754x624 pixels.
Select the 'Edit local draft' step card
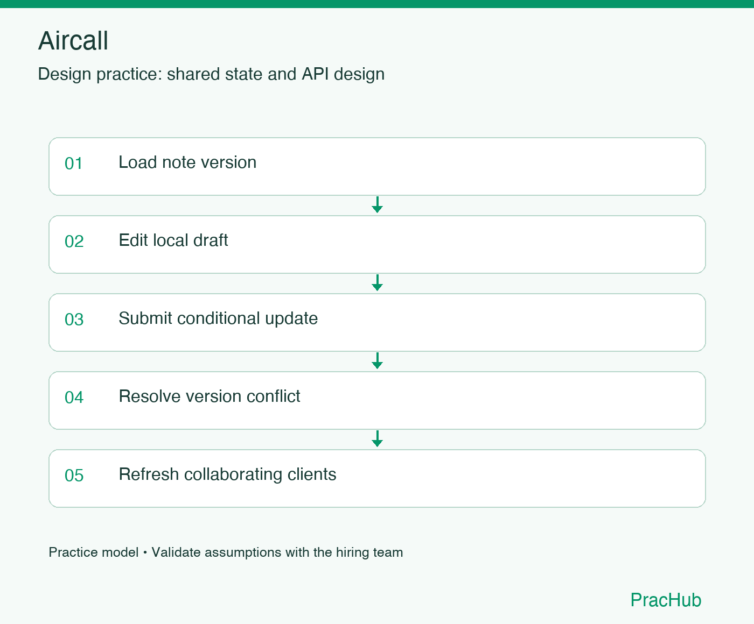pos(377,244)
